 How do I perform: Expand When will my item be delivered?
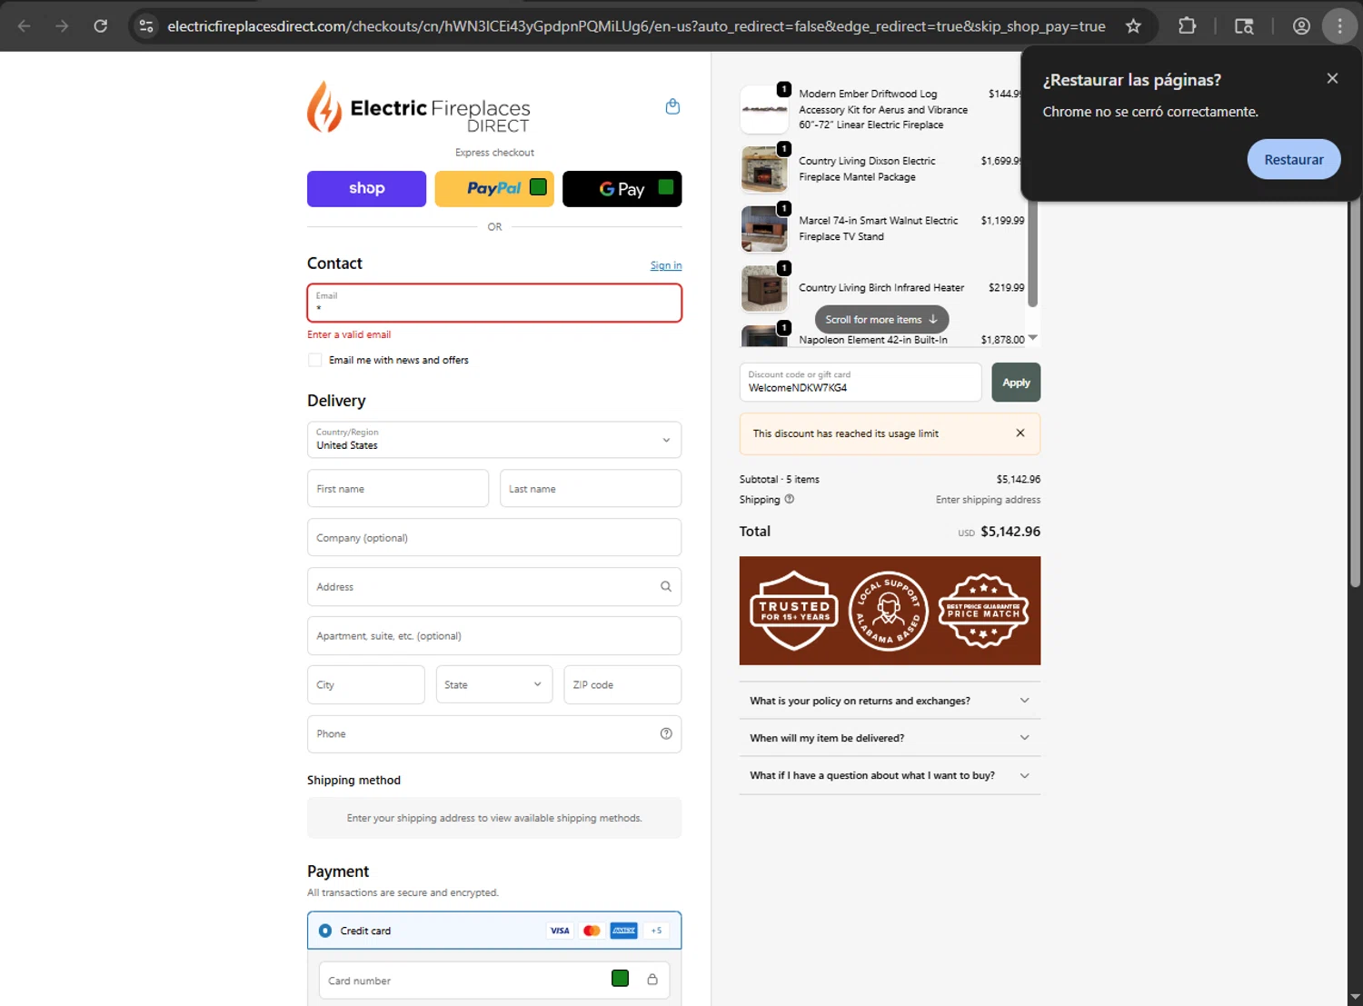(x=890, y=738)
